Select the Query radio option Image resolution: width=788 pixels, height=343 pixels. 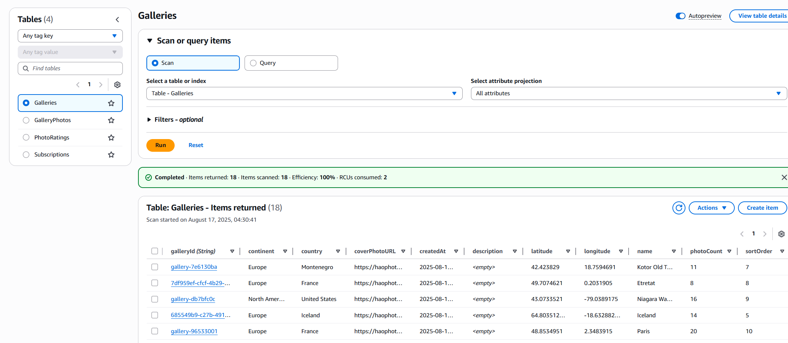[254, 63]
